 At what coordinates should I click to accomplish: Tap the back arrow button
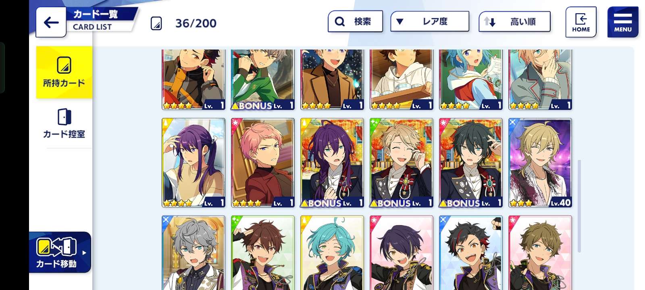(51, 22)
